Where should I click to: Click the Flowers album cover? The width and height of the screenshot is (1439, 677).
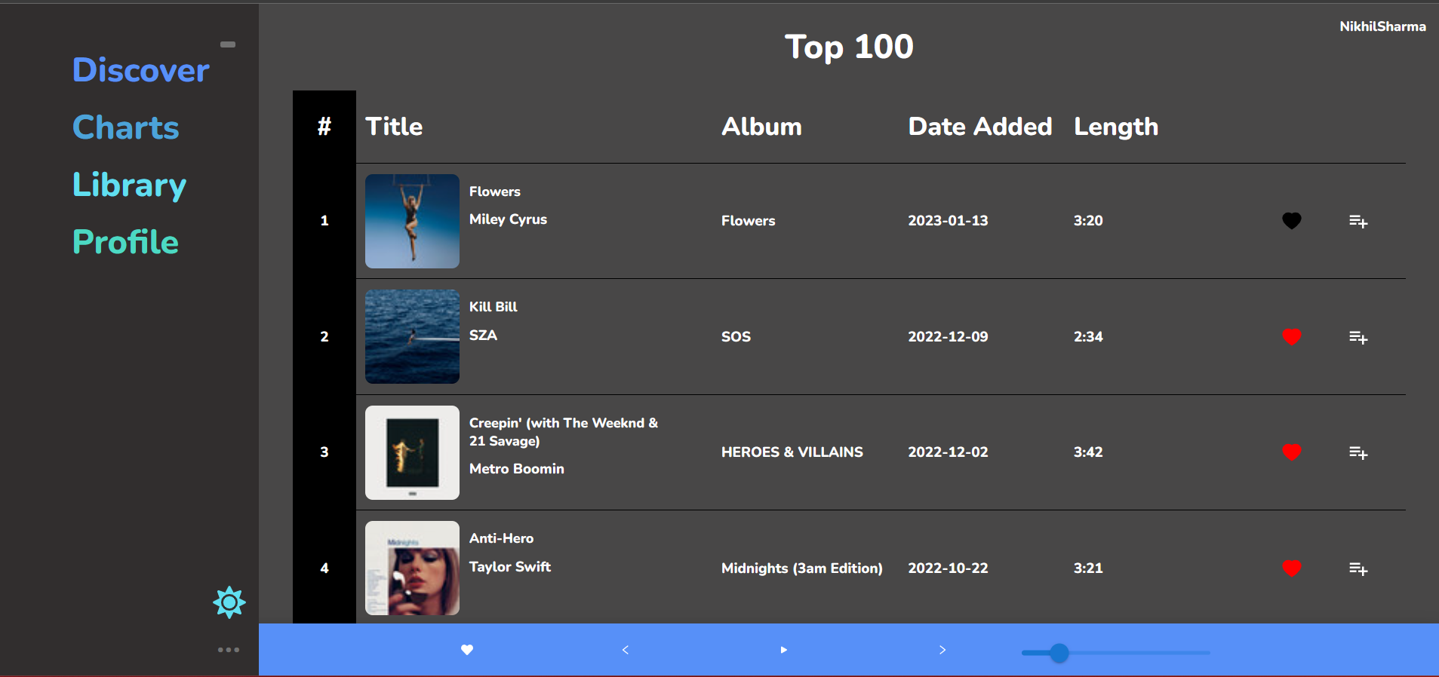412,221
